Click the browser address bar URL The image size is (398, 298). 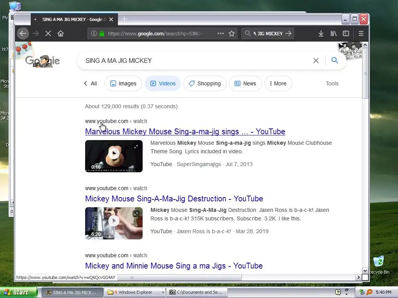[x=155, y=33]
